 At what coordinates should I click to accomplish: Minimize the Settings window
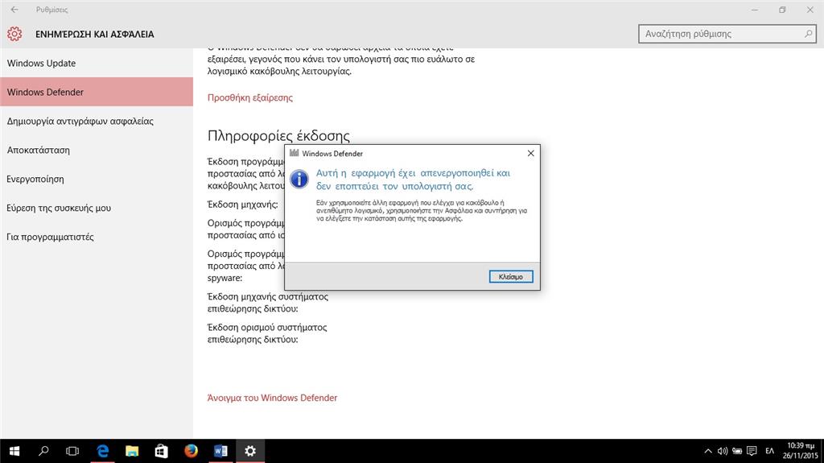point(755,10)
